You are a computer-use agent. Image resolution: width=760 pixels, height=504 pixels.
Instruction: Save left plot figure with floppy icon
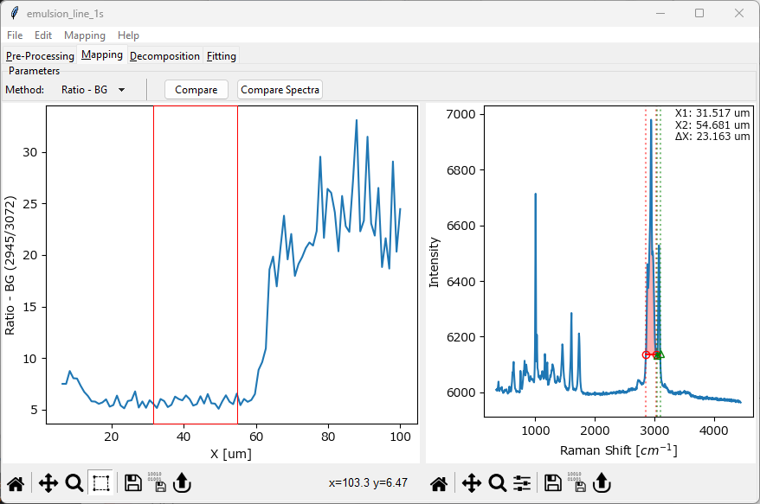coord(133,483)
